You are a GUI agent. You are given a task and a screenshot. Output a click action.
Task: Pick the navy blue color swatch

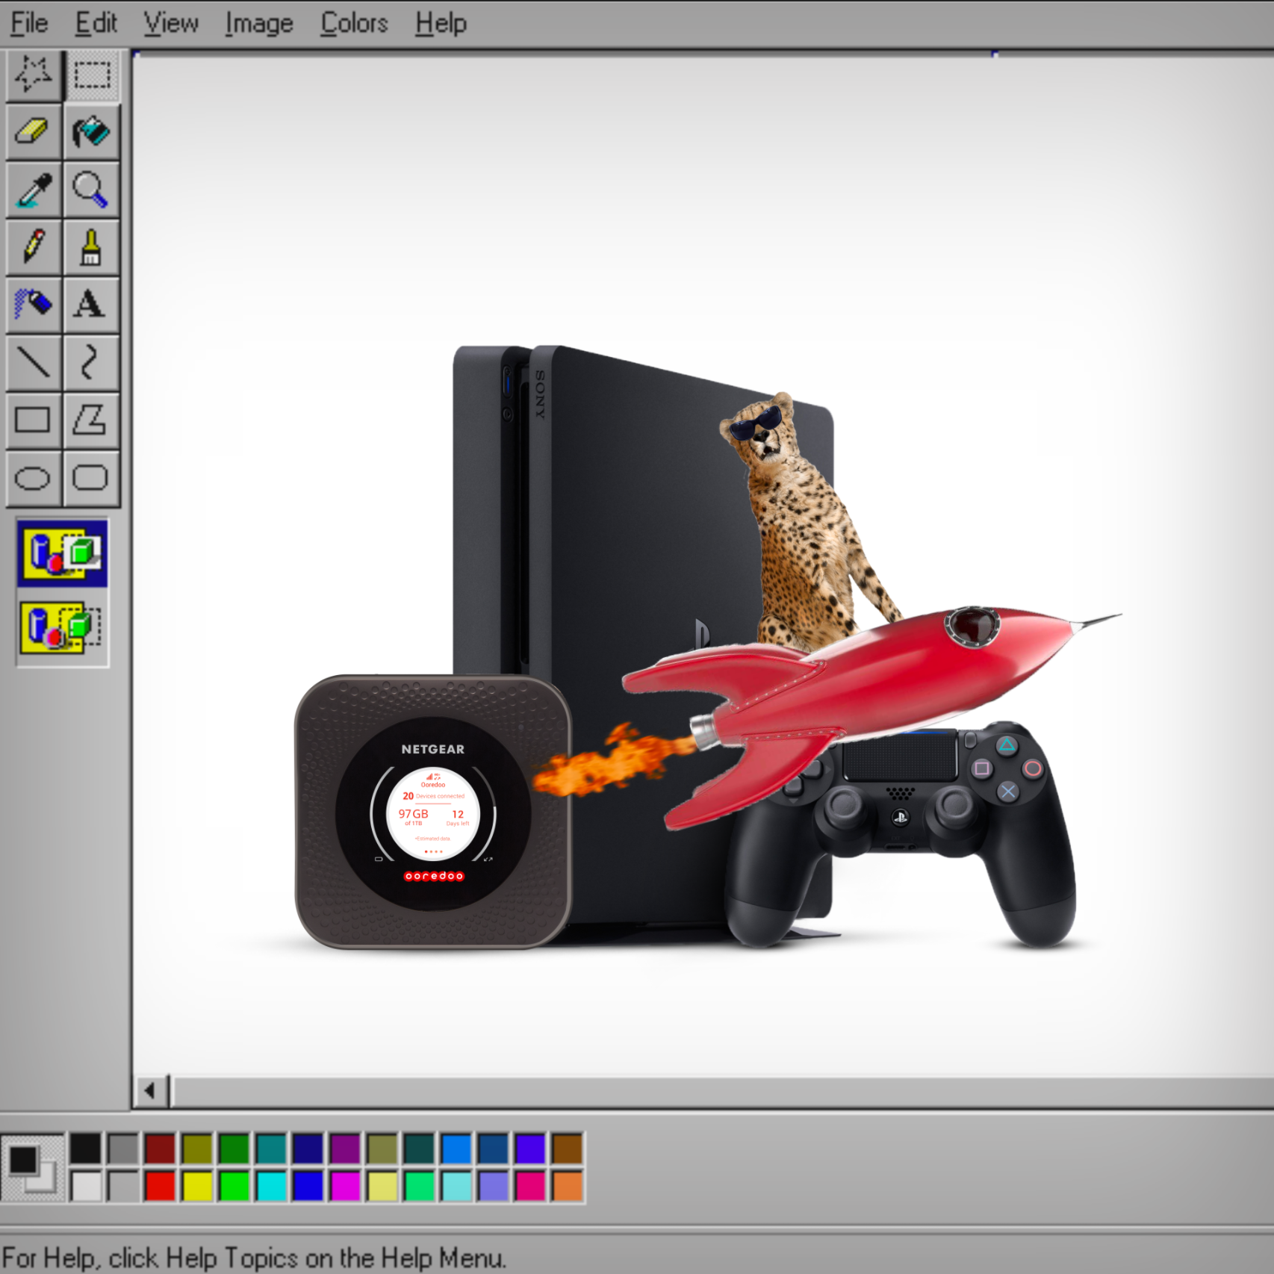pyautogui.click(x=308, y=1149)
